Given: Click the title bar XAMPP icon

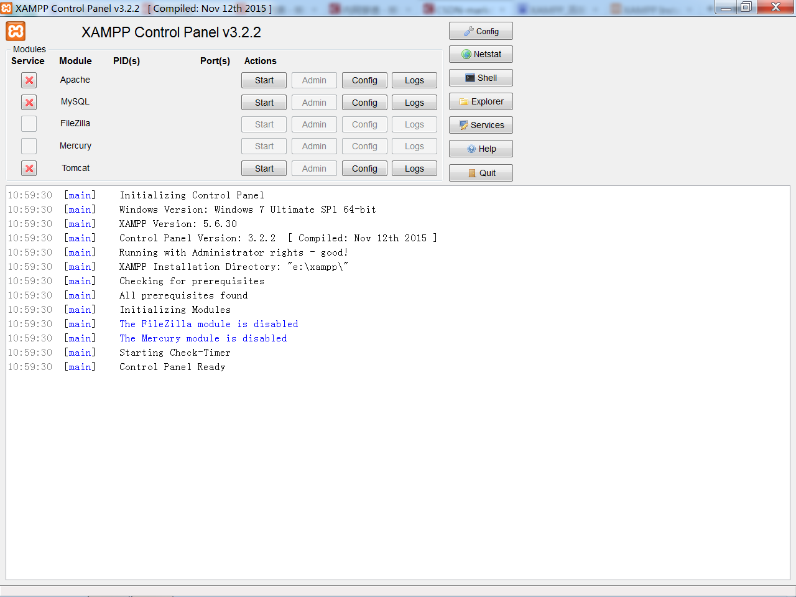Looking at the screenshot, I should coord(6,8).
